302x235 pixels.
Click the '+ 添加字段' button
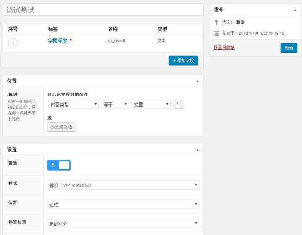click(183, 61)
